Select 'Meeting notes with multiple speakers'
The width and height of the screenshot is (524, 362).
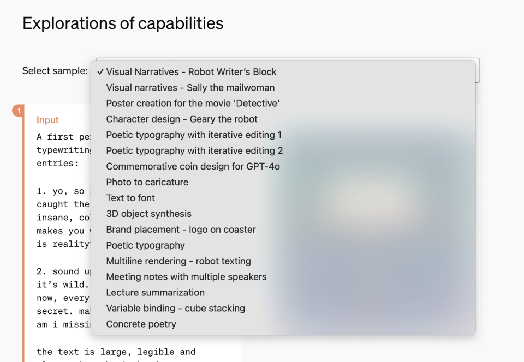click(186, 277)
